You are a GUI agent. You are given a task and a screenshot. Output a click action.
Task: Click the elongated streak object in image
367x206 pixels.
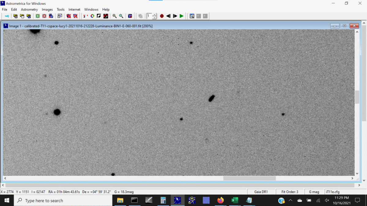click(211, 98)
